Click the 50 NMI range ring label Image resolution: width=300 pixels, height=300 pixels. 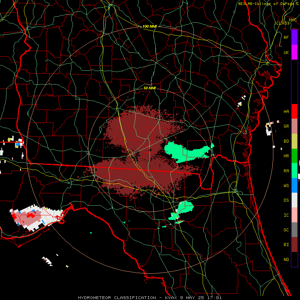150,88
